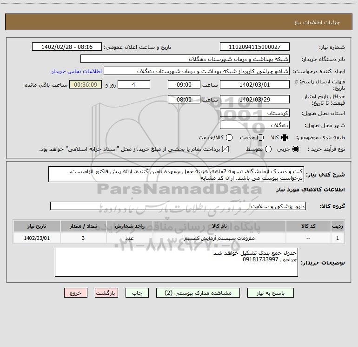Click the remaining days field showing 4
The height and width of the screenshot is (347, 358).
coord(134,84)
